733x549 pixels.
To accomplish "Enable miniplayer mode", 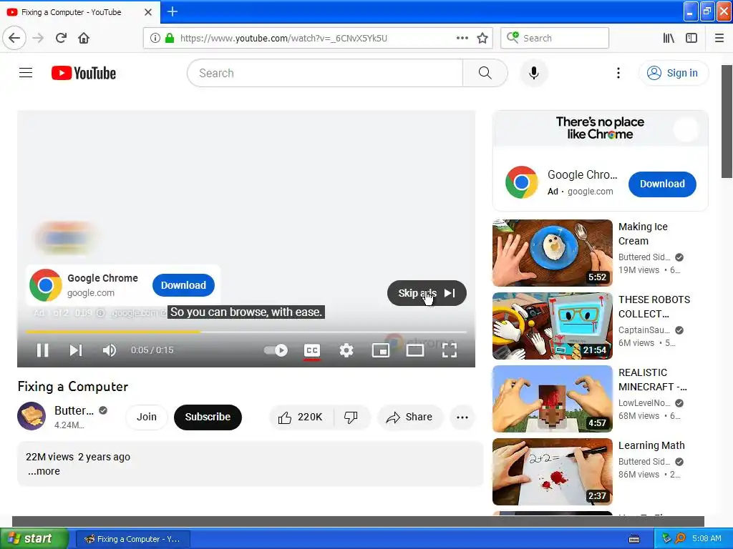I will click(381, 350).
